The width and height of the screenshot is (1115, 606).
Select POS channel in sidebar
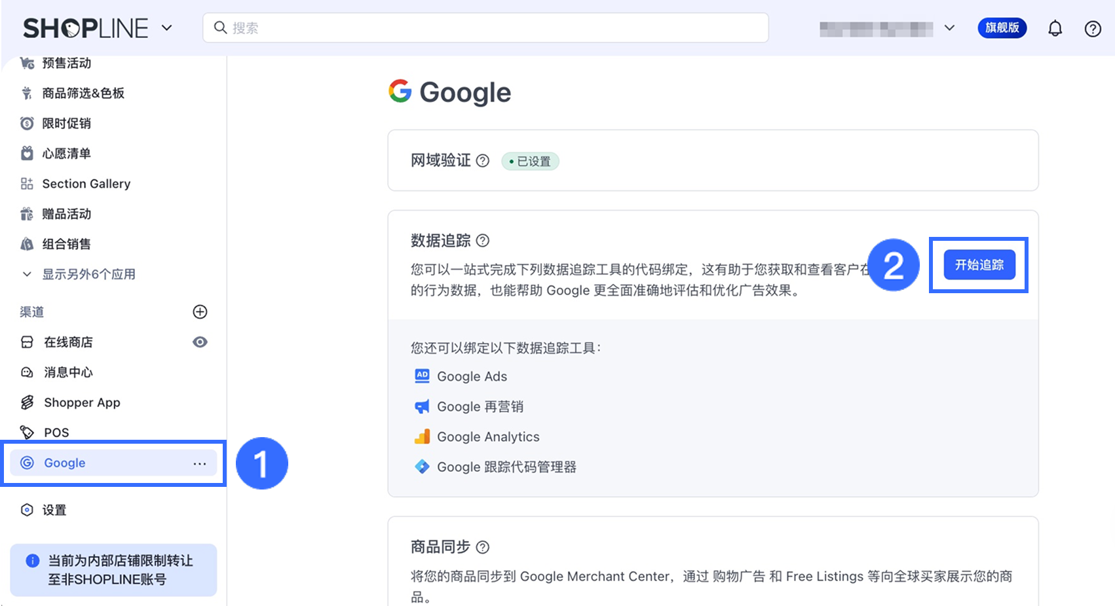[x=56, y=433]
